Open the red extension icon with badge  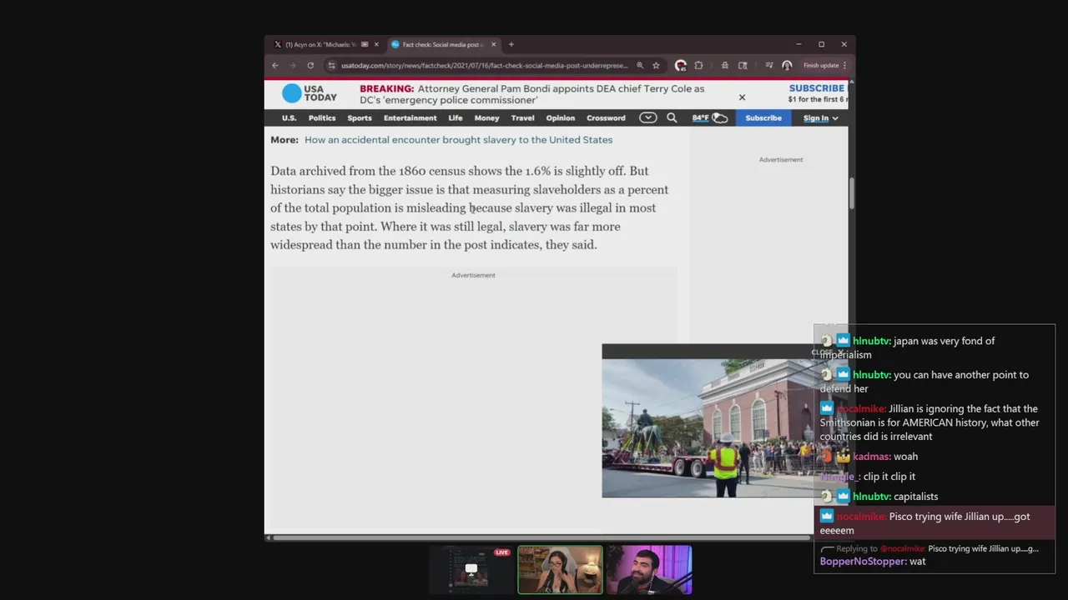(x=681, y=65)
